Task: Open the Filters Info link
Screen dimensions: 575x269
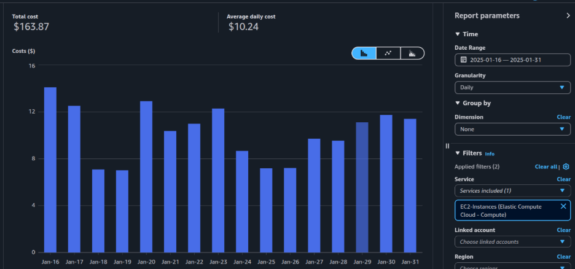Action: tap(490, 154)
